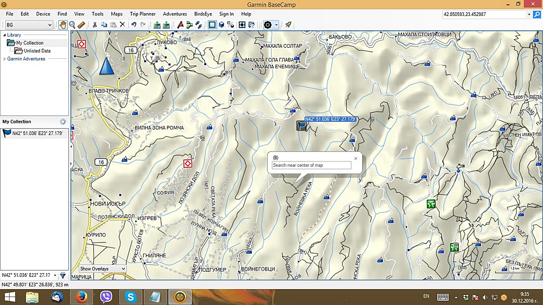Open the Tools menu
Screen dimensions: 543x305
pyautogui.click(x=98, y=14)
